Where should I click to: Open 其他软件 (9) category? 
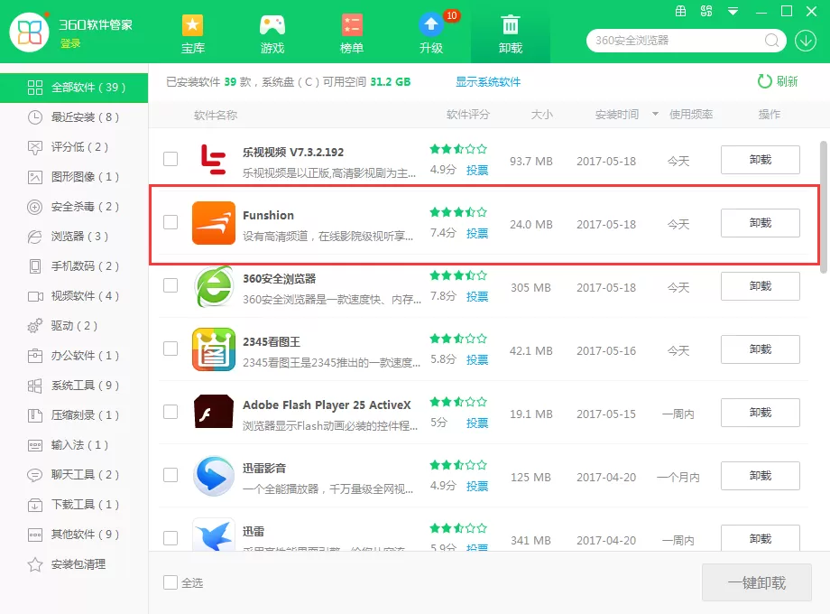tap(74, 534)
